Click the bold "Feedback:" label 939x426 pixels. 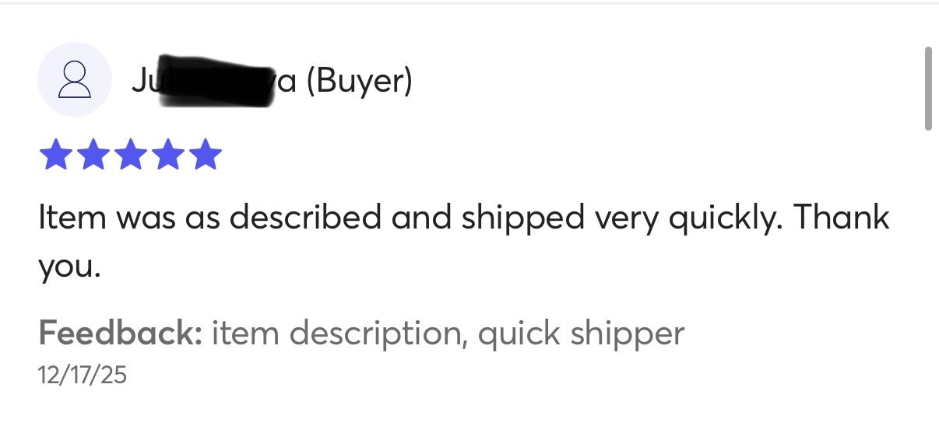pyautogui.click(x=121, y=333)
